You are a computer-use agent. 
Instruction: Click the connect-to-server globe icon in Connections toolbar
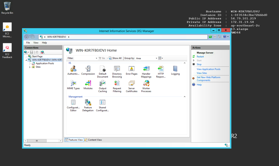(26, 52)
